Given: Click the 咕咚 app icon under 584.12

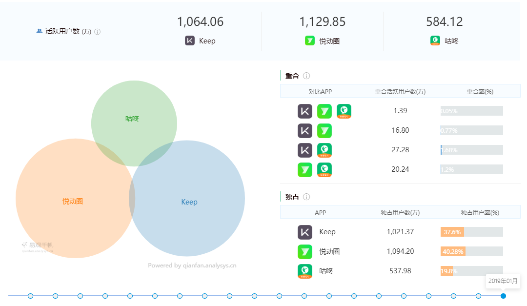Looking at the screenshot, I should point(435,41).
